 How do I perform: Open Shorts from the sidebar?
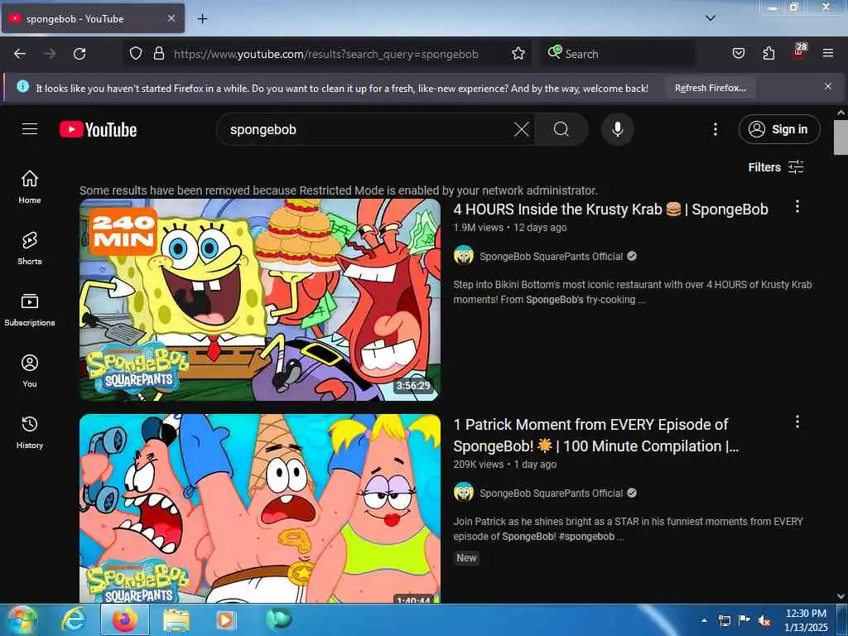[x=30, y=248]
